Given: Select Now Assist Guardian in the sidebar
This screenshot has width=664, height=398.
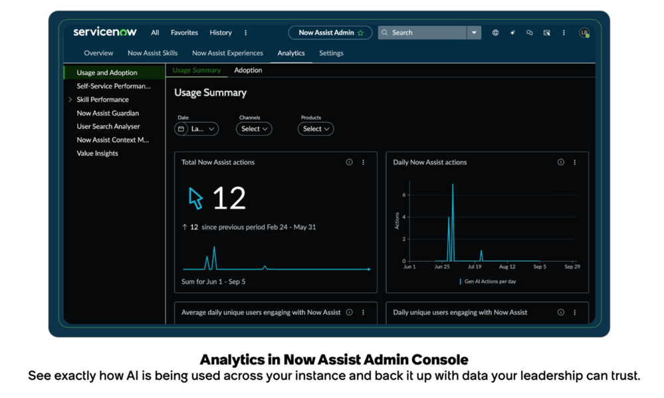Looking at the screenshot, I should point(108,113).
